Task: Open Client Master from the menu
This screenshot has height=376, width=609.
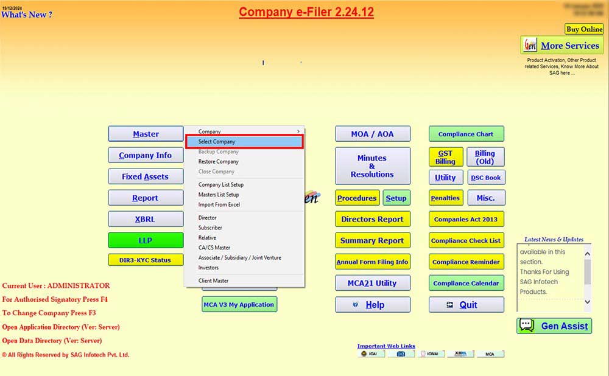Action: (x=214, y=281)
